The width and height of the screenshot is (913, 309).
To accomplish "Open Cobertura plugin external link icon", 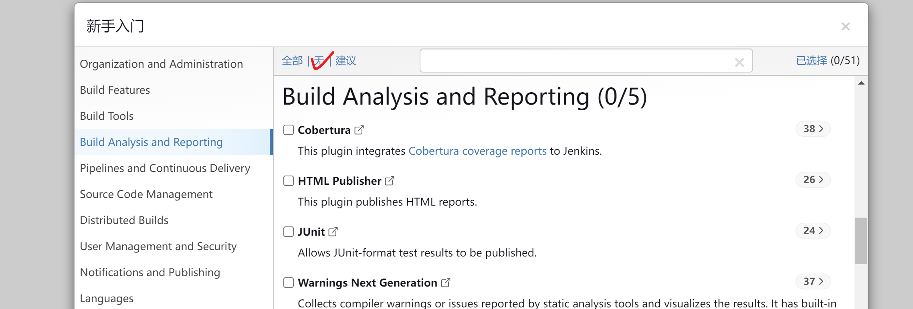I will pyautogui.click(x=359, y=130).
